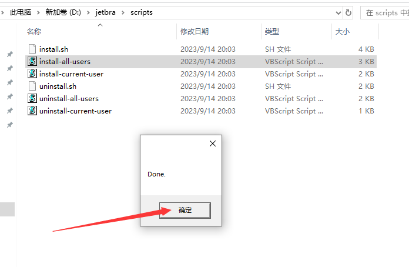Expand chevron after 此电脑 in breadcrumb
The image size is (409, 267).
tap(38, 12)
